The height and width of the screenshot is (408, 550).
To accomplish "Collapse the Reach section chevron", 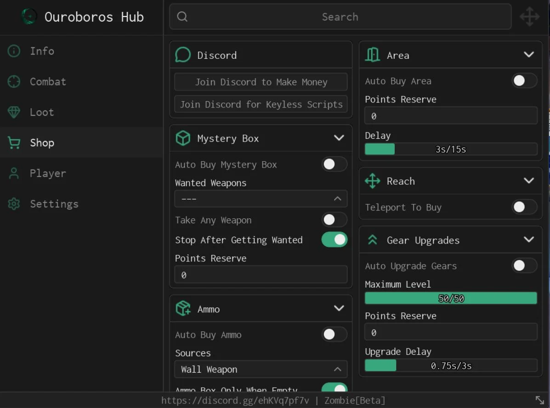I will [x=528, y=181].
